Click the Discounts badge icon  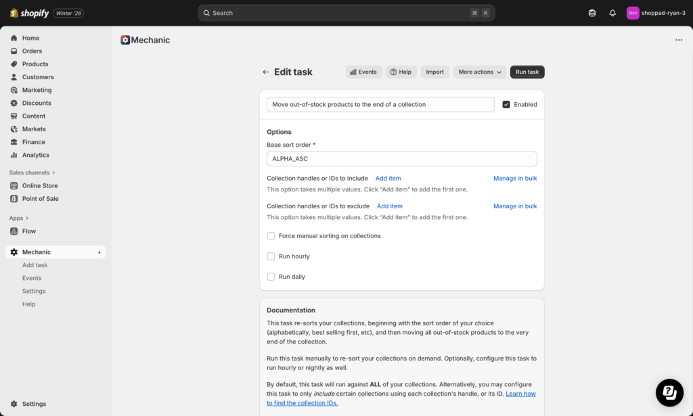coord(14,103)
